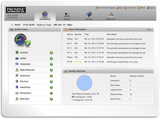Viewport: 160px width, 119px height.
Task: Click Save Service Report link
Action: [106, 8]
